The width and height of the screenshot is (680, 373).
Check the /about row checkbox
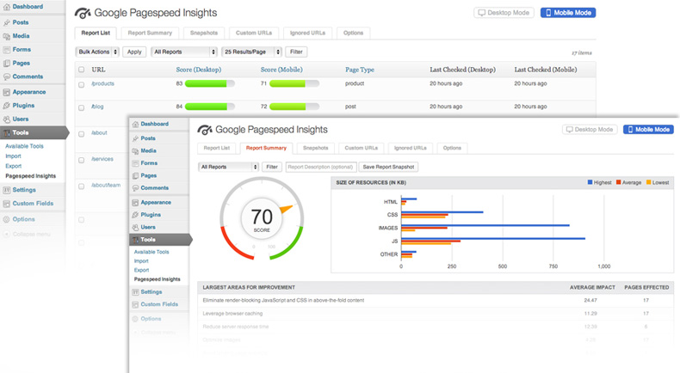pyautogui.click(x=81, y=134)
